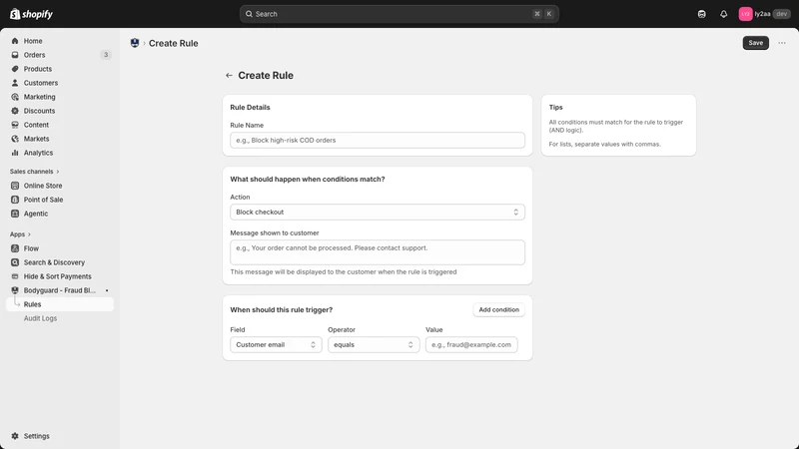
Task: Click the ly2aa account avatar
Action: tap(745, 14)
